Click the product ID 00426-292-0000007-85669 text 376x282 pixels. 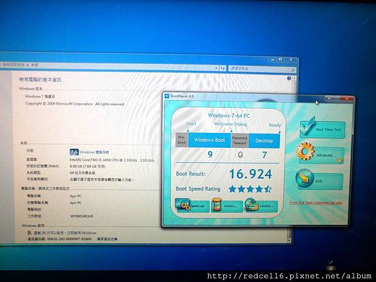pos(70,239)
